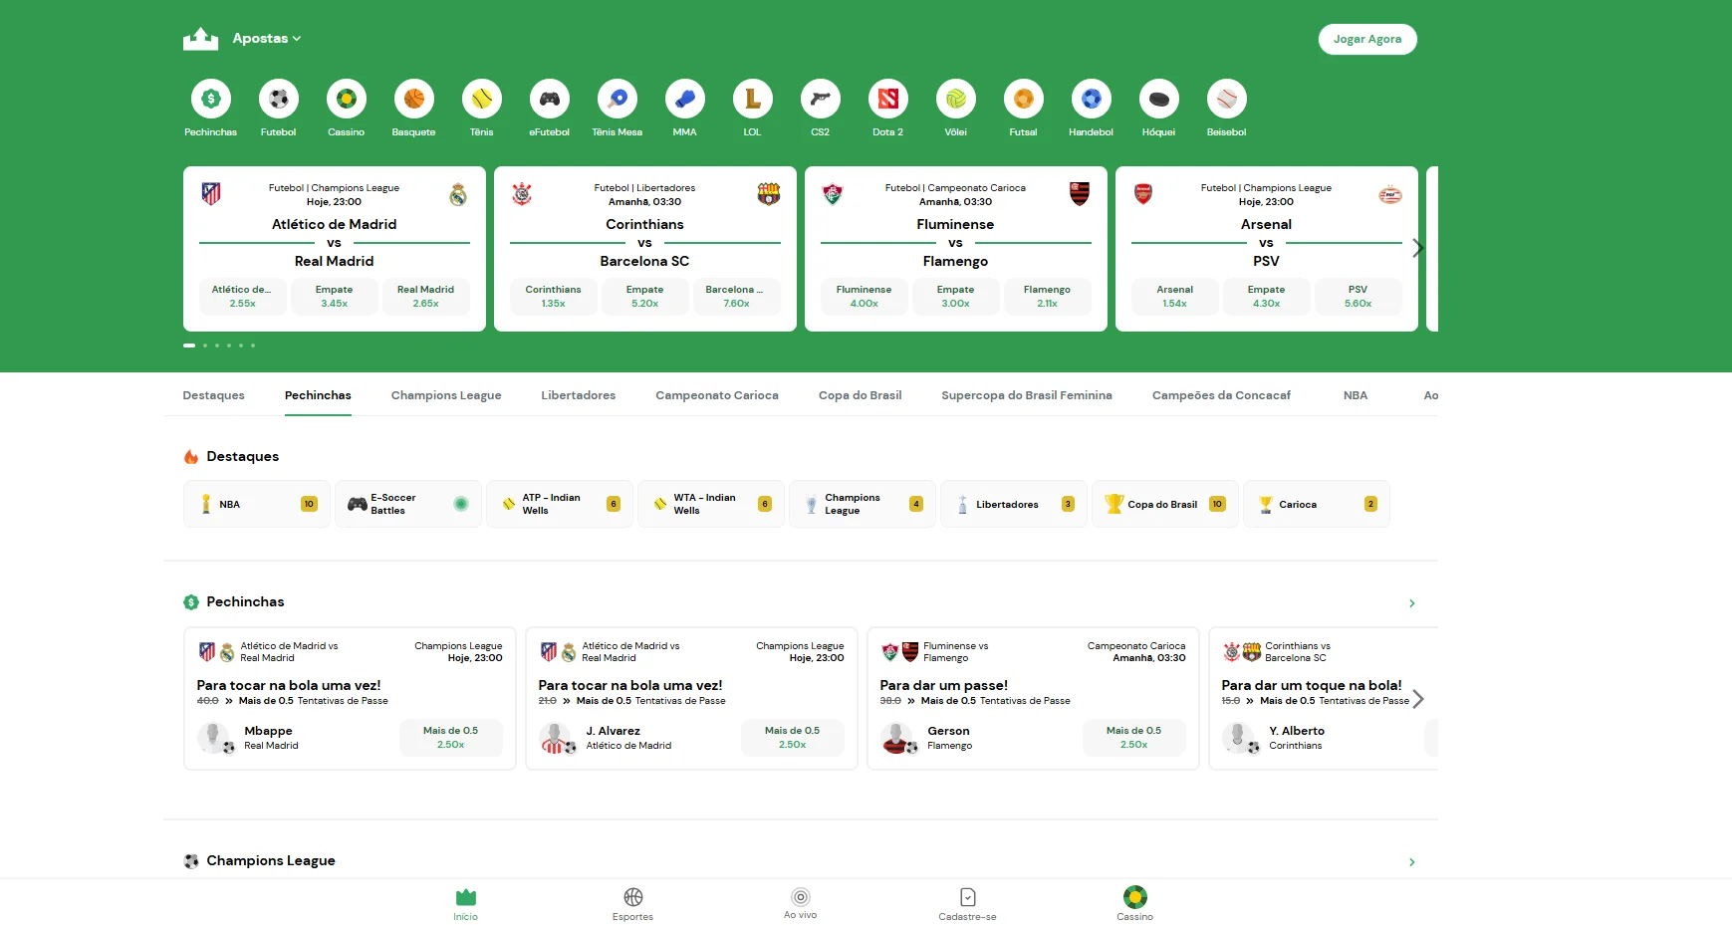The image size is (1732, 925).
Task: Go to Início in bottom navigation
Action: coord(465,904)
